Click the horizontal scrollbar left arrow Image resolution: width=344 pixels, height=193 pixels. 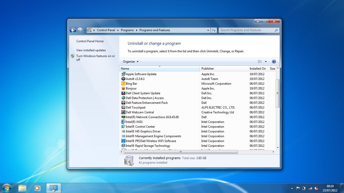click(121, 152)
